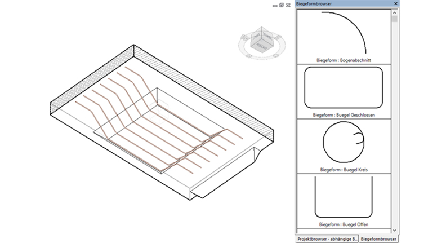Click the 'Biegeform : Buegel Kreis' label

pyautogui.click(x=344, y=170)
